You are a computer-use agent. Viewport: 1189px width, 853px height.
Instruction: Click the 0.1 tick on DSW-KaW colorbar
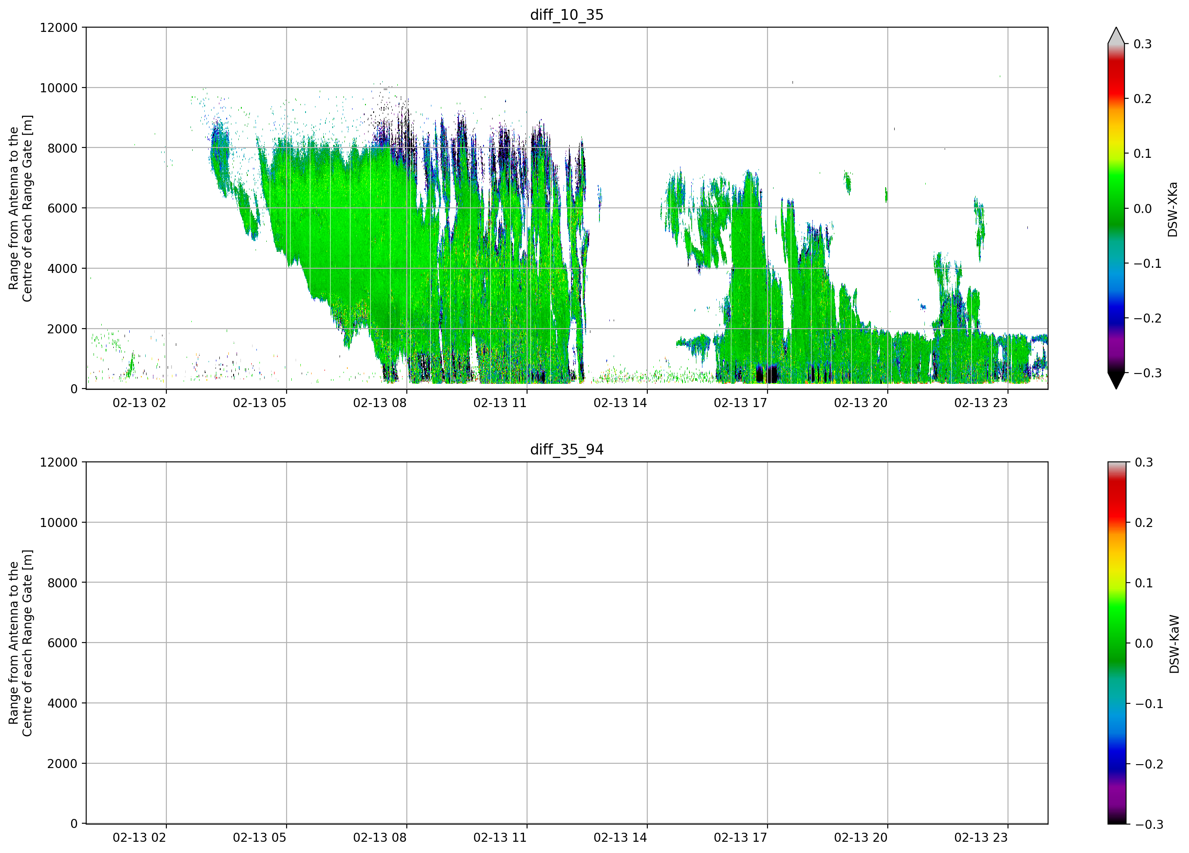coord(1144,583)
